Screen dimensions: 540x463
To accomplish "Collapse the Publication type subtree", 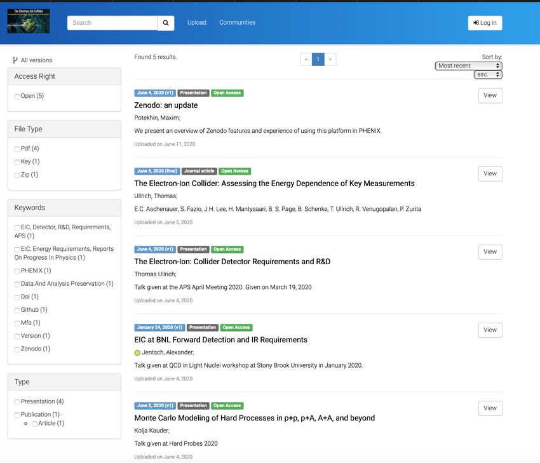I will coord(62,415).
